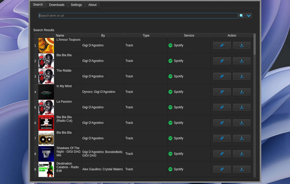Click the In My Mind album cover
Screen dimensions: 290x184
(x=46, y=92)
